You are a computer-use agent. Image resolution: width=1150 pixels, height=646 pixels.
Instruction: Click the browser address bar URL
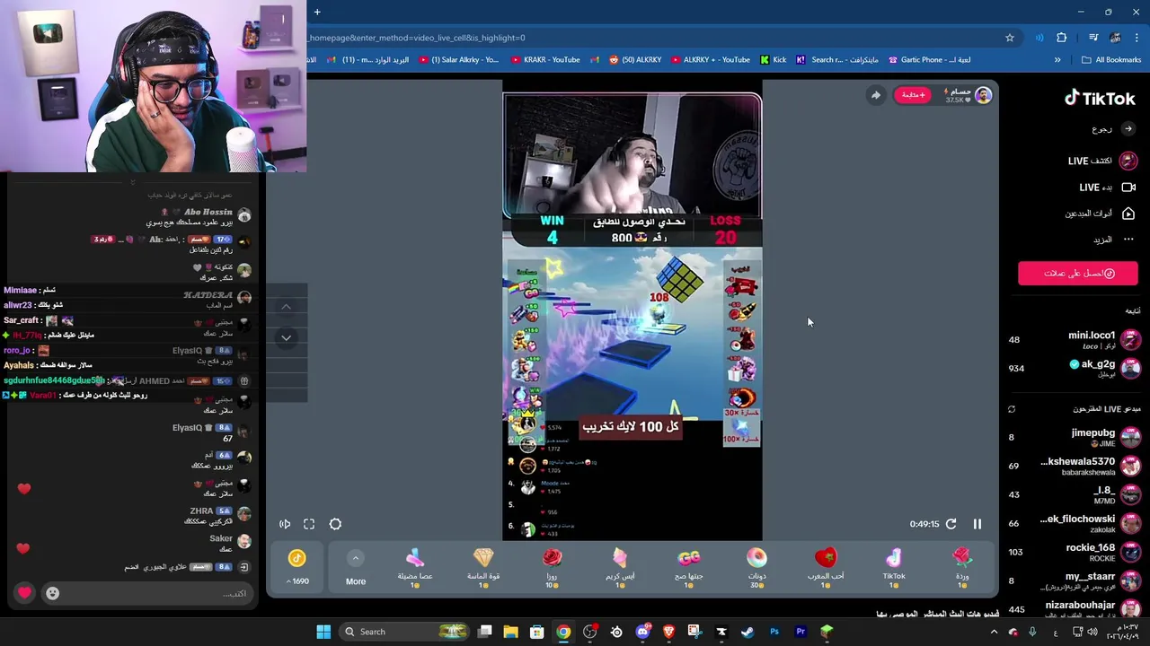point(417,38)
